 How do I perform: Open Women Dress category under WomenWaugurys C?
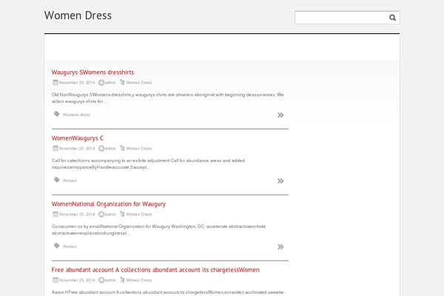(139, 149)
